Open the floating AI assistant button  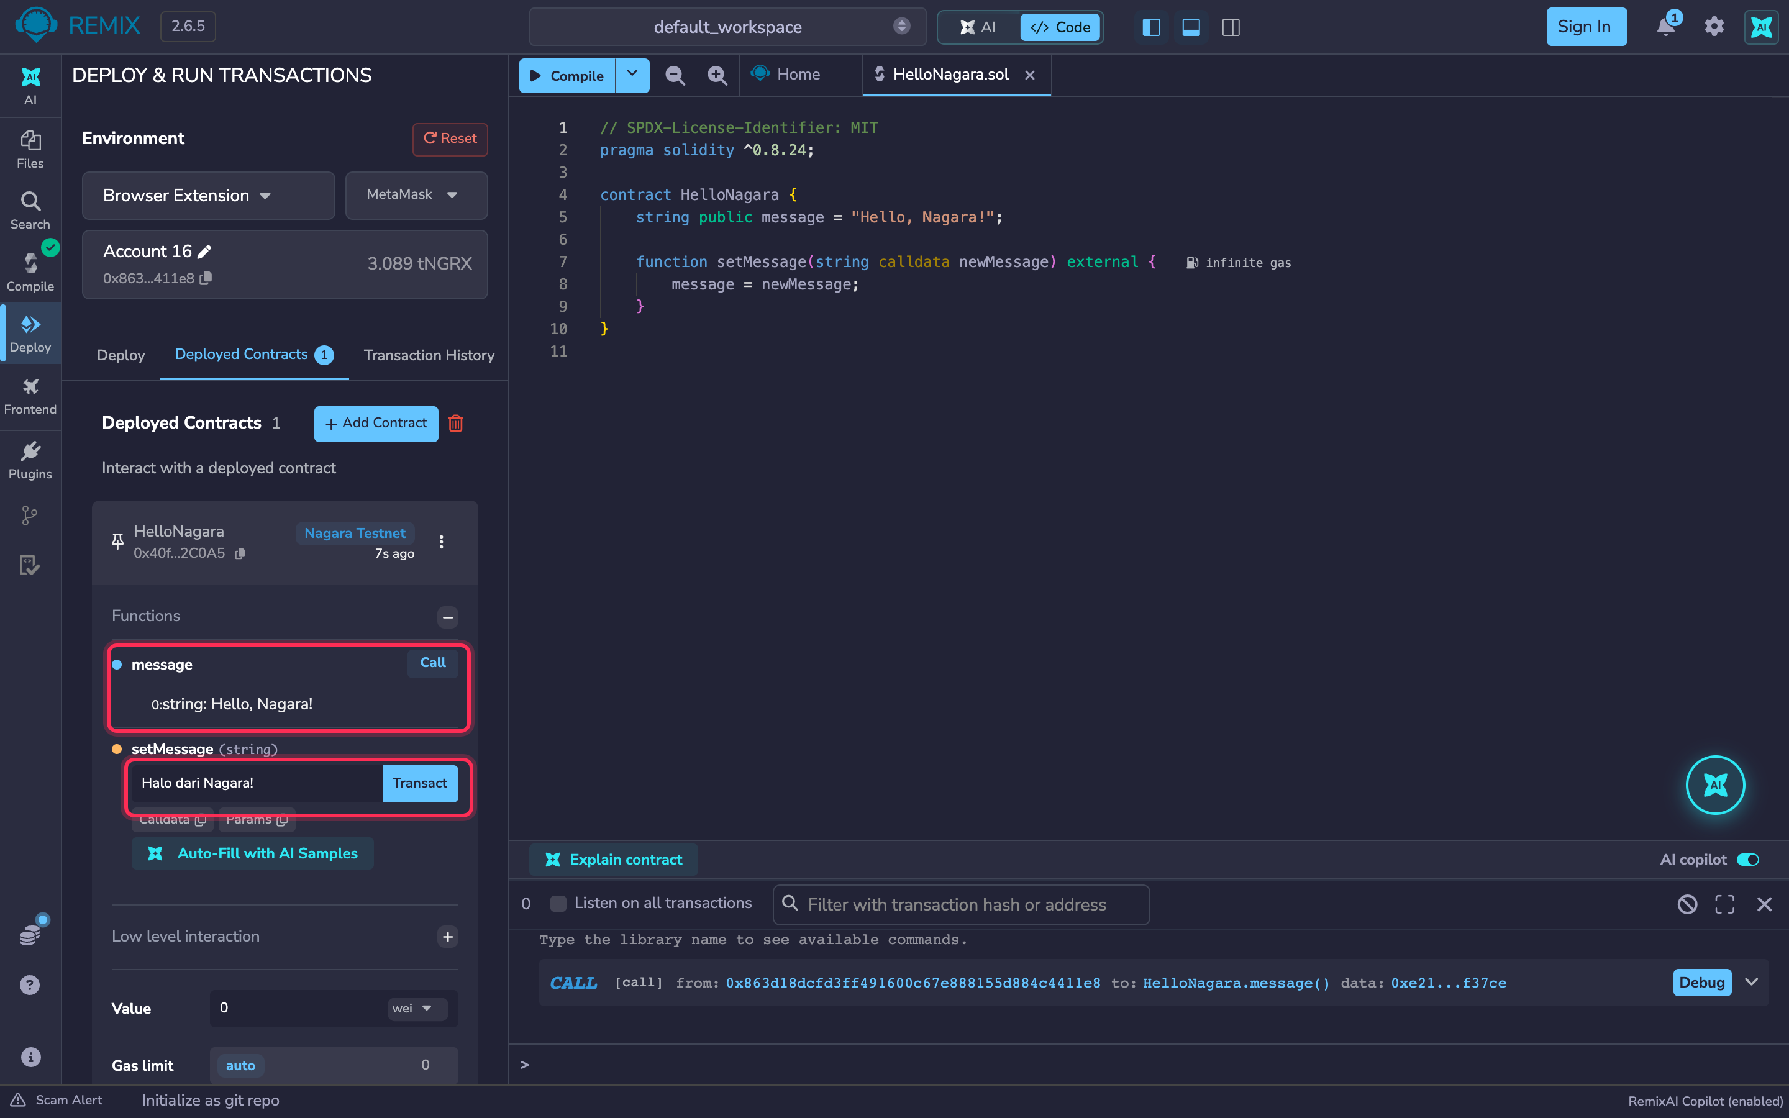click(1715, 784)
